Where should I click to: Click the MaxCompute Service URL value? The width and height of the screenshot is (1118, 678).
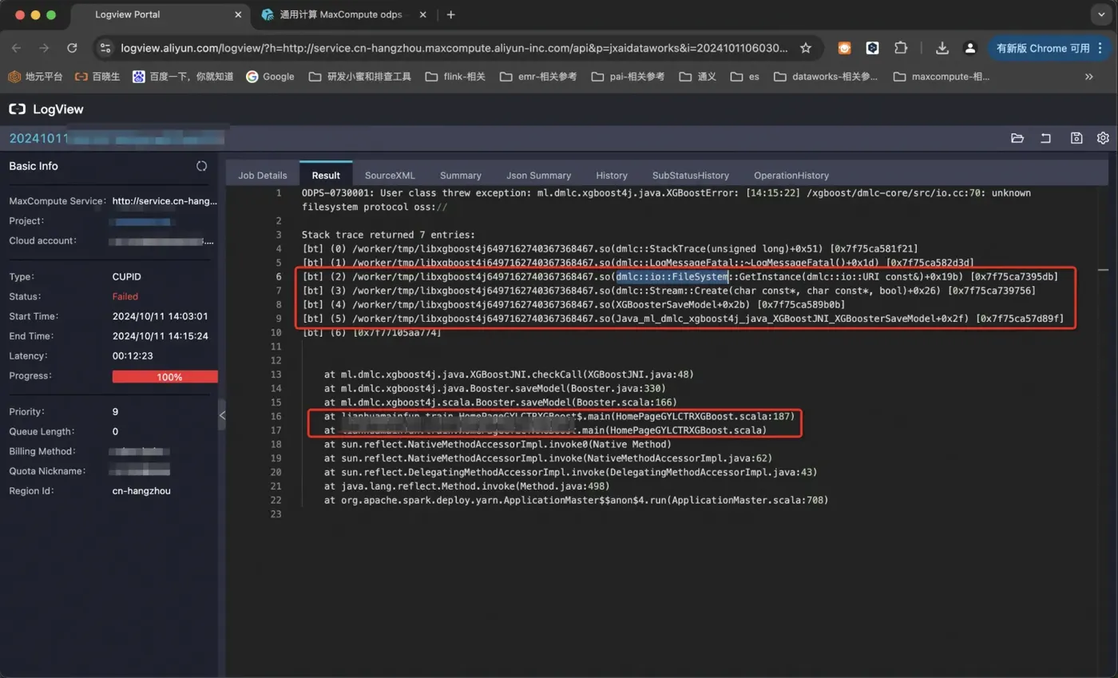point(165,201)
